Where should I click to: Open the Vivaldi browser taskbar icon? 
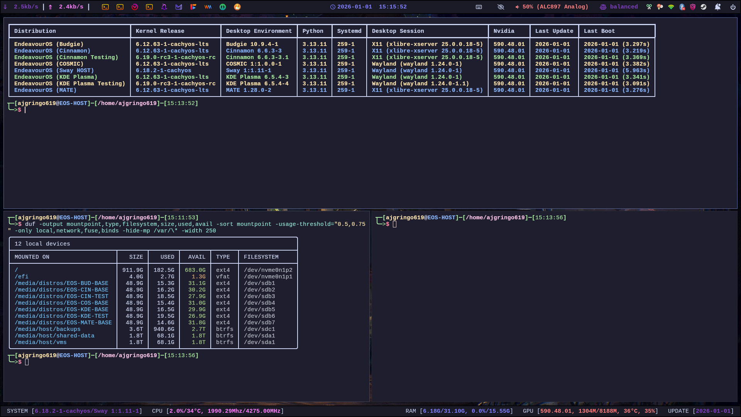click(135, 7)
